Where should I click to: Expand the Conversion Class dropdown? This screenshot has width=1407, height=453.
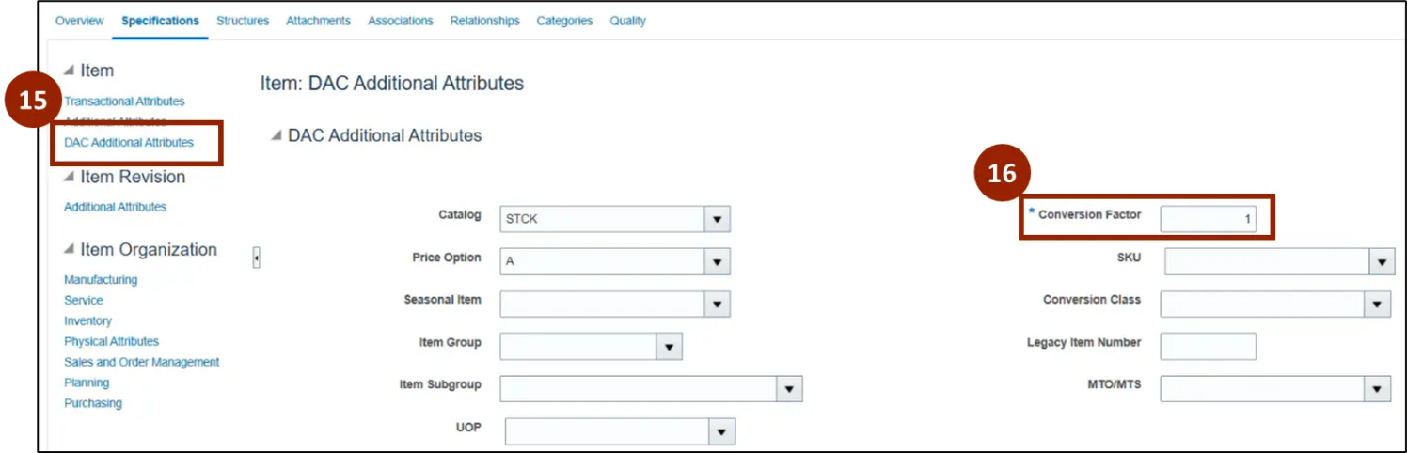1378,304
